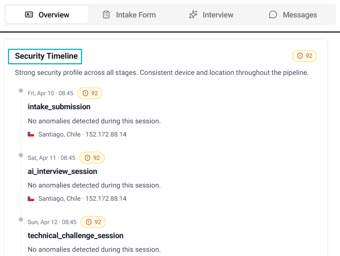Click the chat bubble Messages icon
This screenshot has width=340, height=256.
tap(273, 15)
